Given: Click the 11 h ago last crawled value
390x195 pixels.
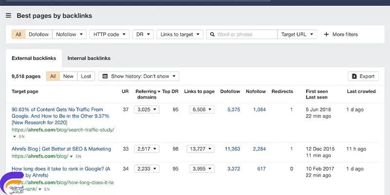Looking at the screenshot, I should click(356, 149).
